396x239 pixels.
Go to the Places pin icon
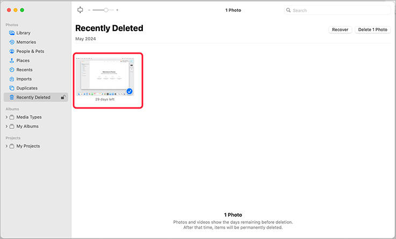pos(12,61)
